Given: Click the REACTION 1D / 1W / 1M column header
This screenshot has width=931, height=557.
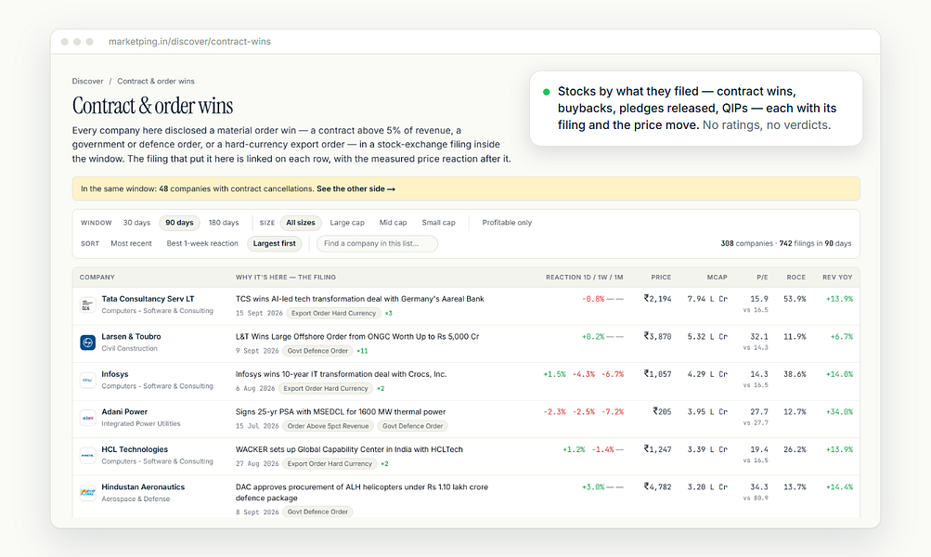Looking at the screenshot, I should click(x=584, y=278).
